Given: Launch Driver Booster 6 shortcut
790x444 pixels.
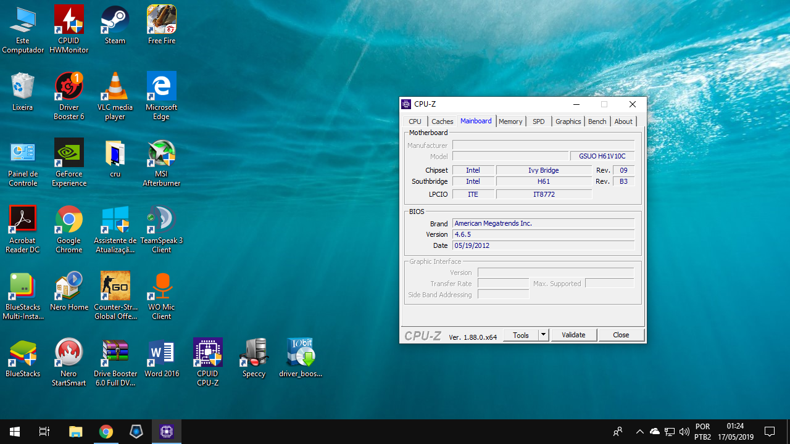Looking at the screenshot, I should pos(69,96).
